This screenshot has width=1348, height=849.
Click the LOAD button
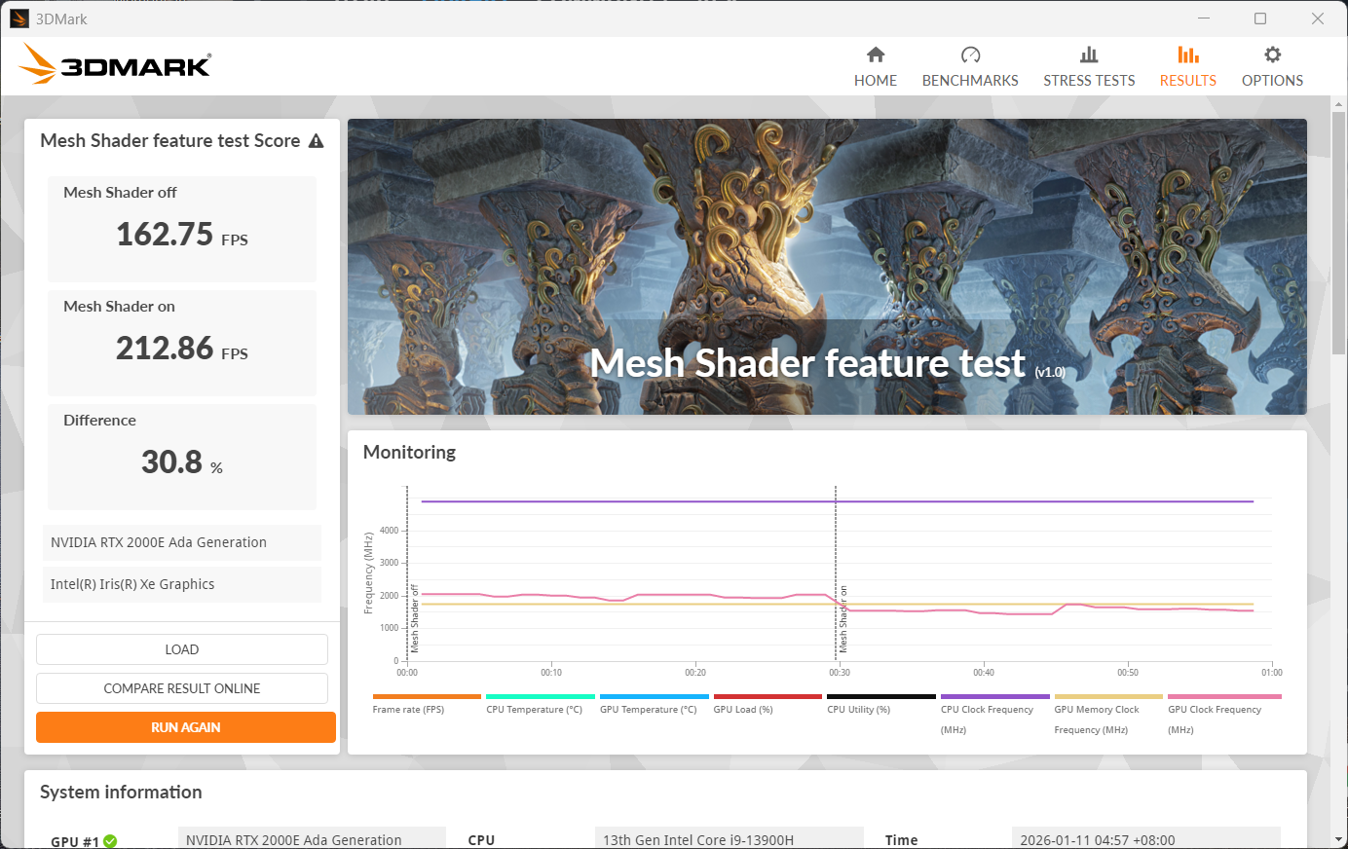click(182, 649)
